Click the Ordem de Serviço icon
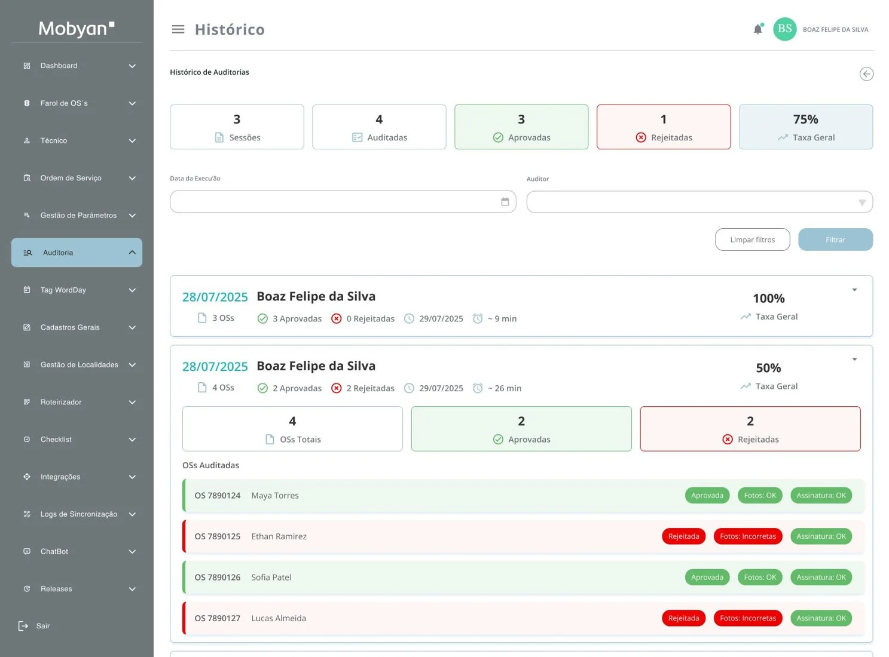 27,178
